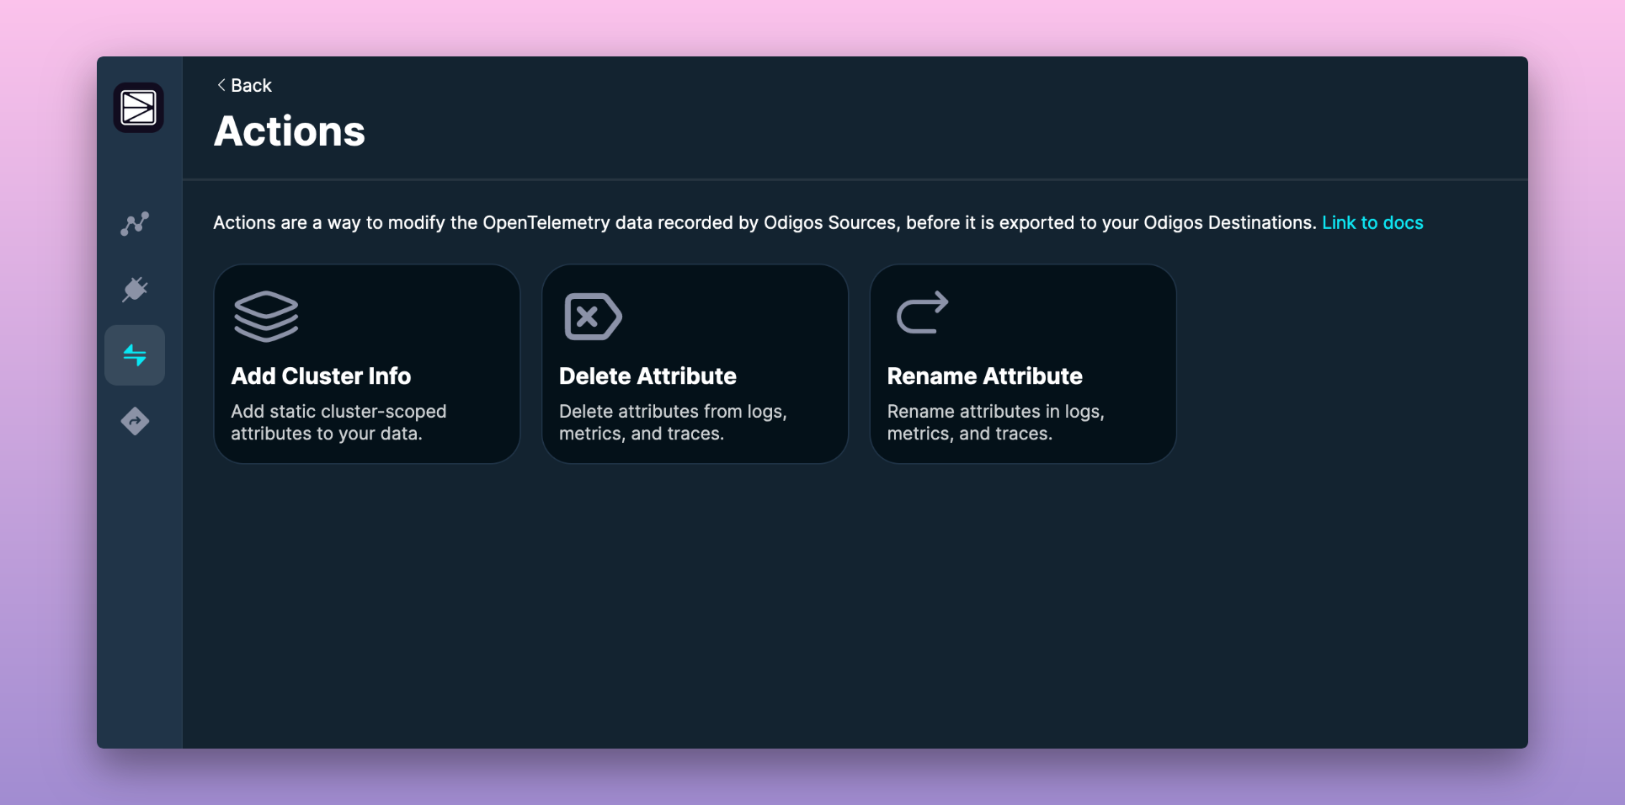Open the Link to docs hyperlink
The height and width of the screenshot is (805, 1625).
tap(1372, 222)
